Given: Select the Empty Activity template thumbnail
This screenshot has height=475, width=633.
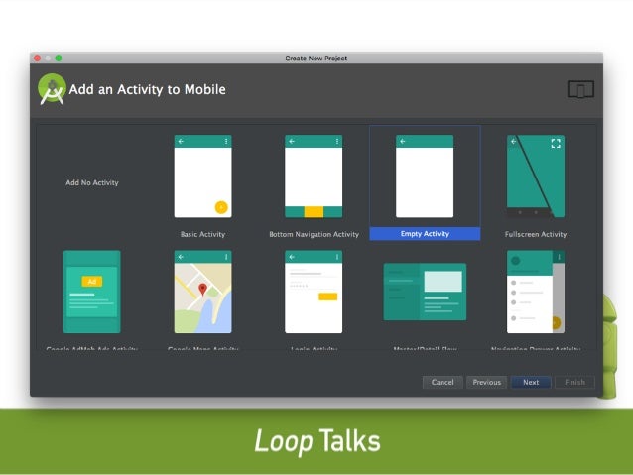Looking at the screenshot, I should tap(425, 177).
